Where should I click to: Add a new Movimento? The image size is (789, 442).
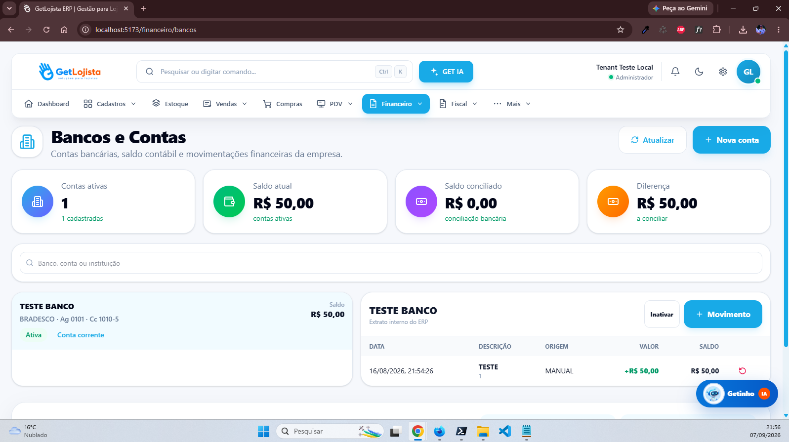(723, 314)
